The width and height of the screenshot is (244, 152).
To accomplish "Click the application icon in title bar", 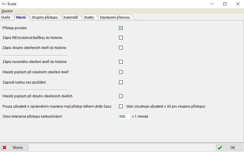I will click(x=4, y=4).
